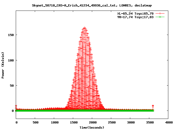The height and width of the screenshot is (130, 174).
Task: Click the peak of the red XL curve
Action: 85,28
